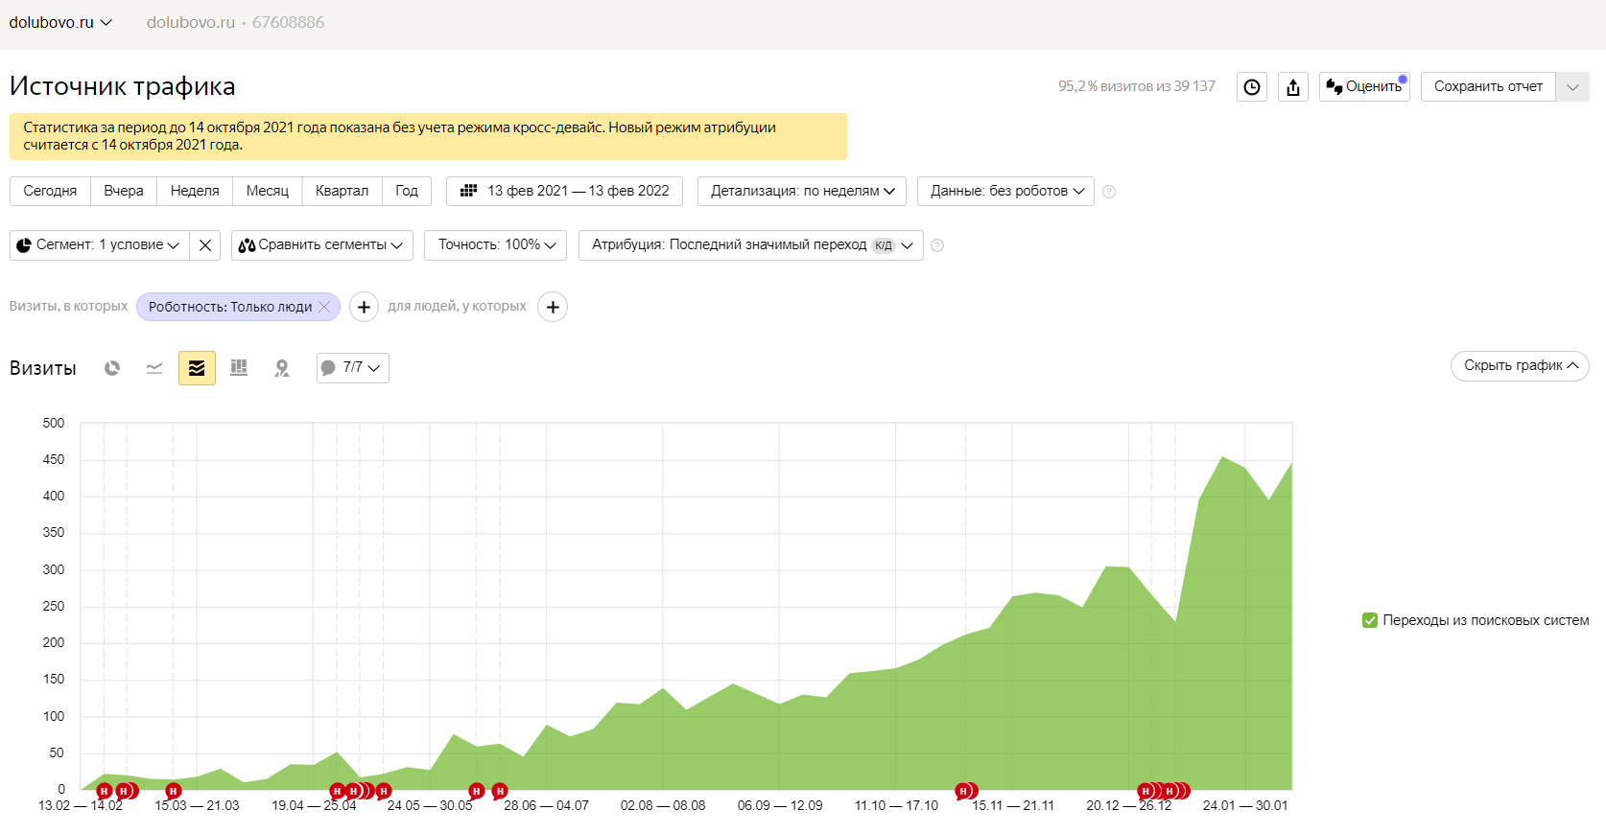Open the calendar date range picker
1606x833 pixels.
[564, 191]
